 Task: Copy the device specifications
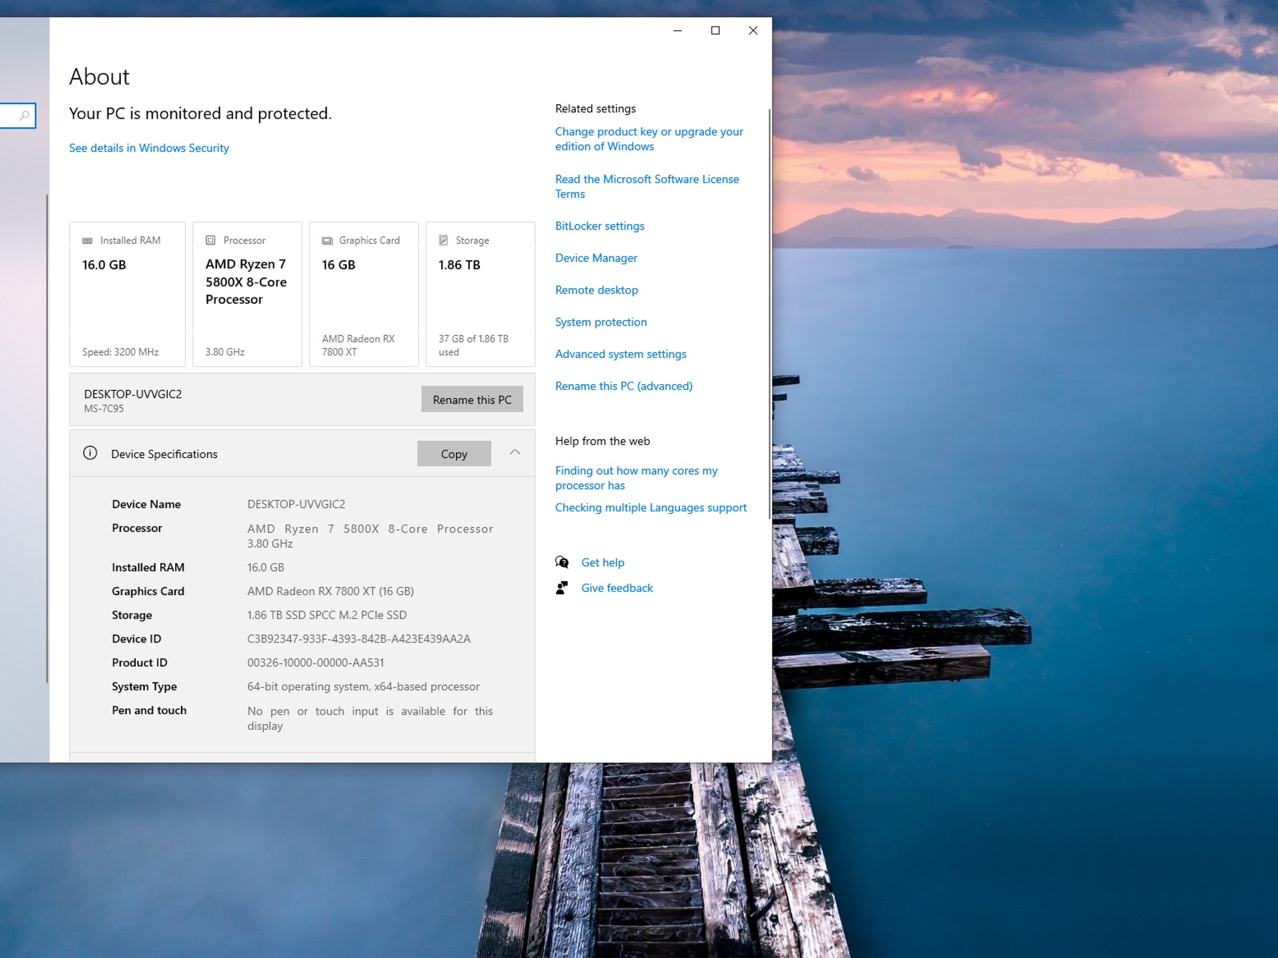(x=454, y=453)
